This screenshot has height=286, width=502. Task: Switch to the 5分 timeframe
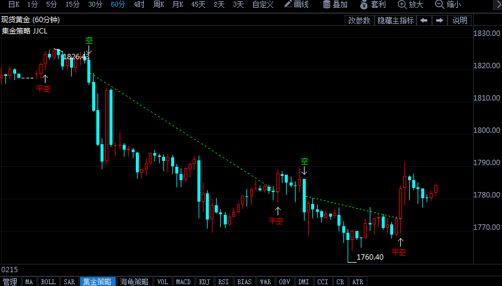pos(51,4)
